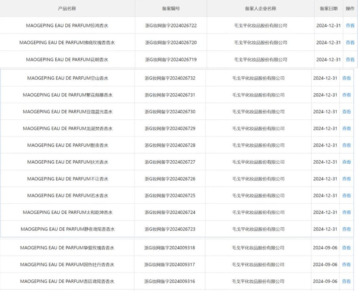This screenshot has height=291, width=358.
Task: Select the 备案人企业名称 column header
Action: coord(261,8)
